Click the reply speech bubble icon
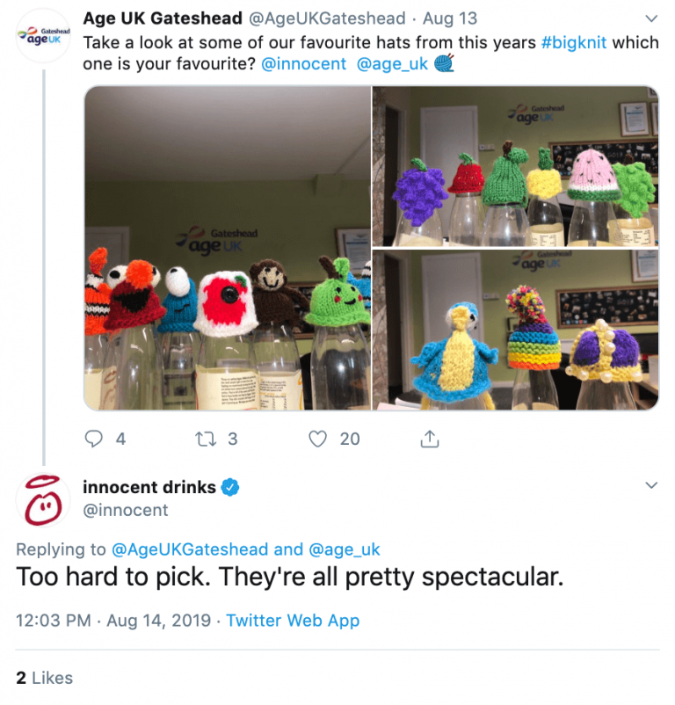 pyautogui.click(x=94, y=438)
